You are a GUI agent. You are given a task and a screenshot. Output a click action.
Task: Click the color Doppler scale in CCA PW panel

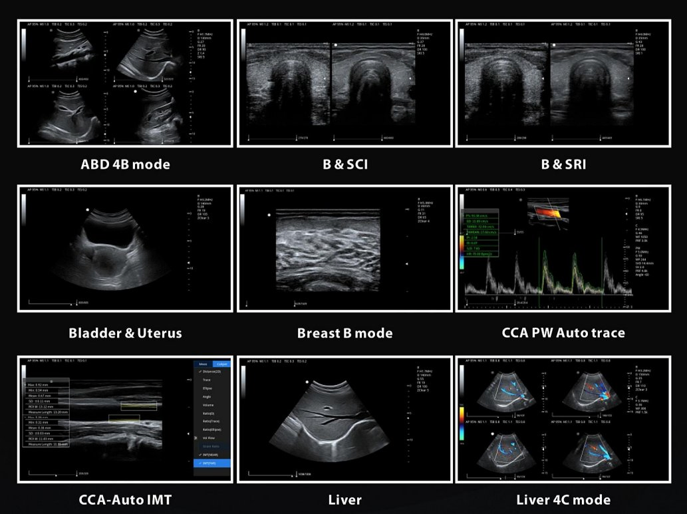point(462,253)
